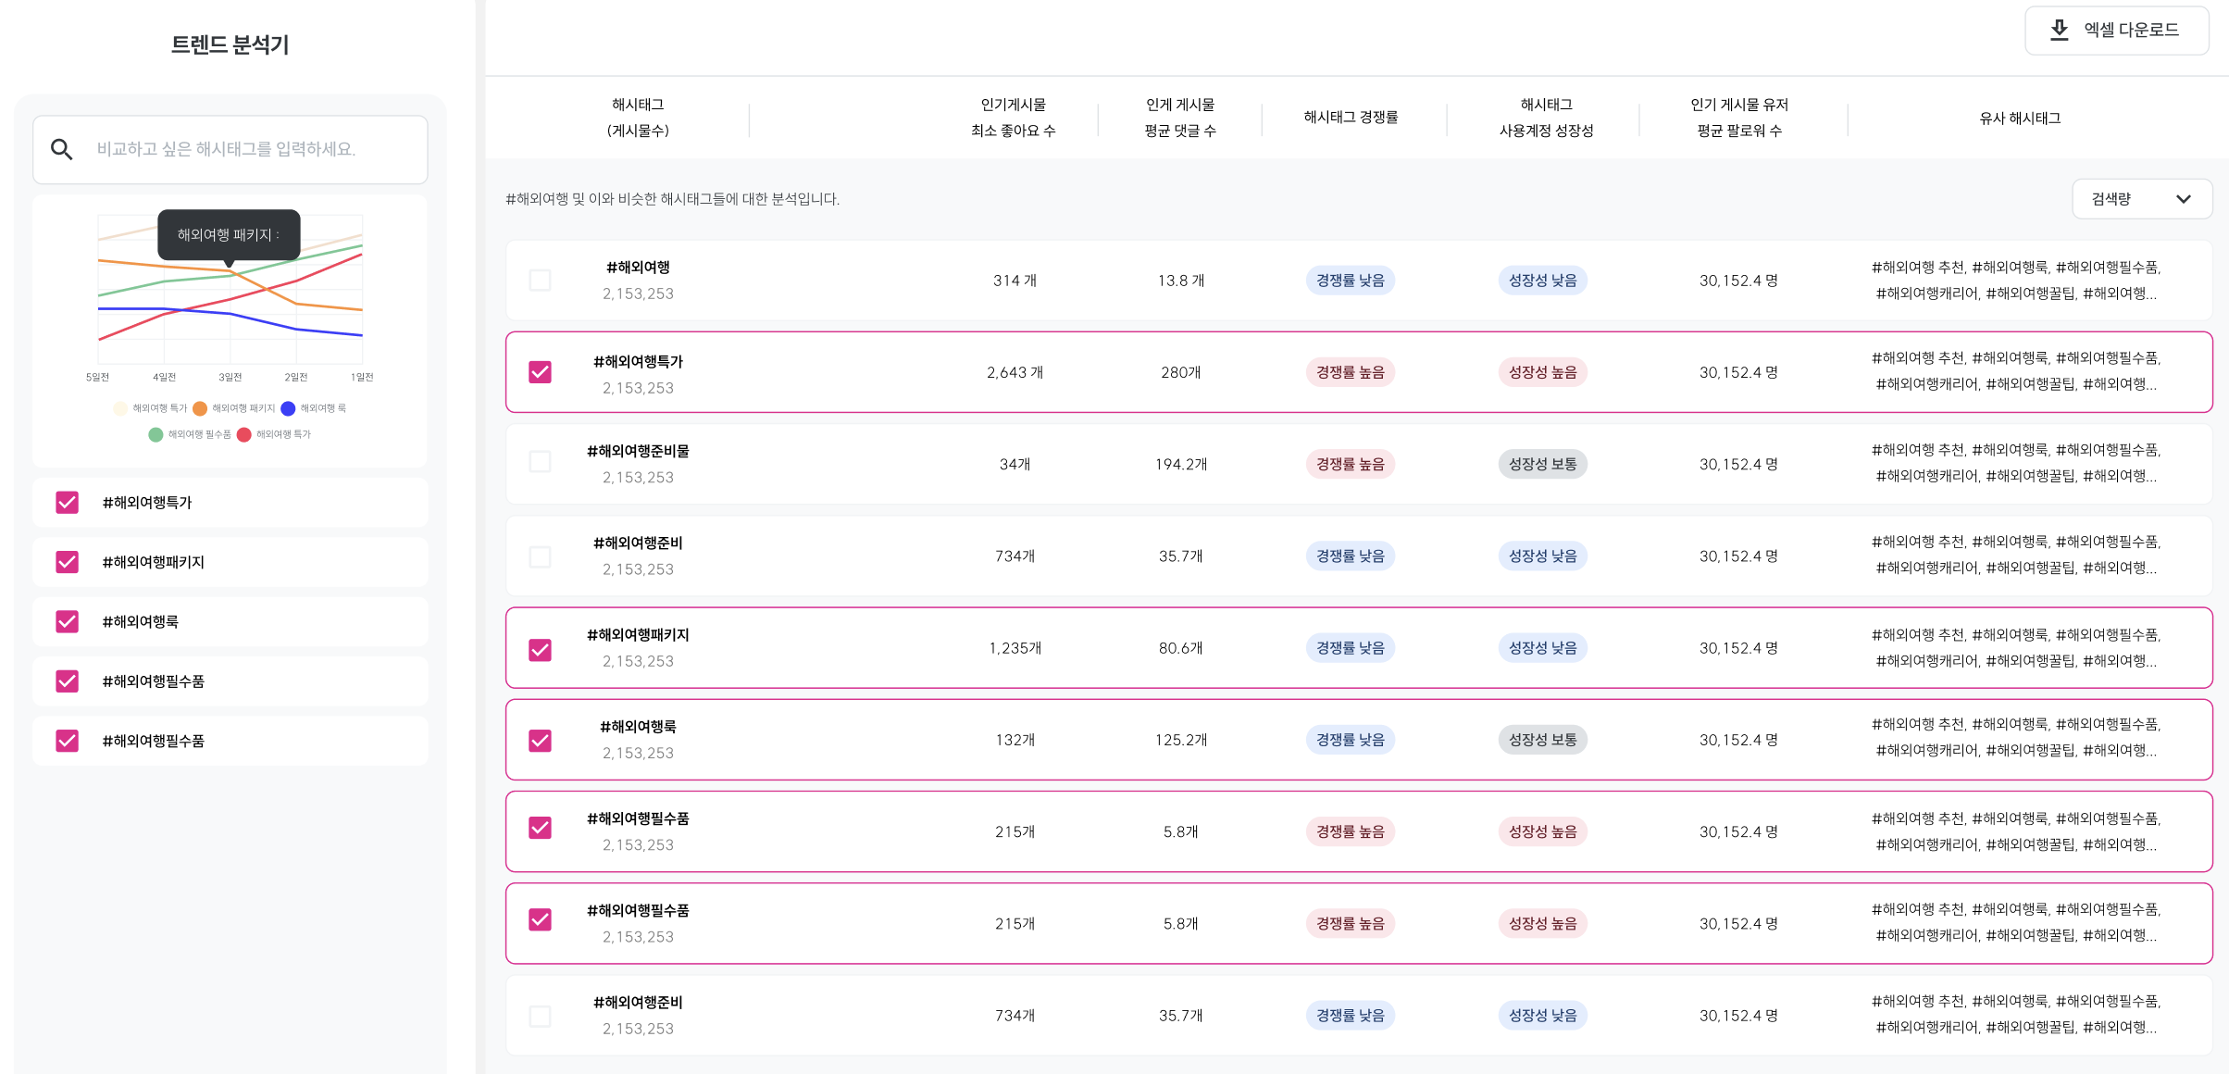
Task: Uncheck #해외여행패키지 in the left sidebar list
Action: [68, 562]
